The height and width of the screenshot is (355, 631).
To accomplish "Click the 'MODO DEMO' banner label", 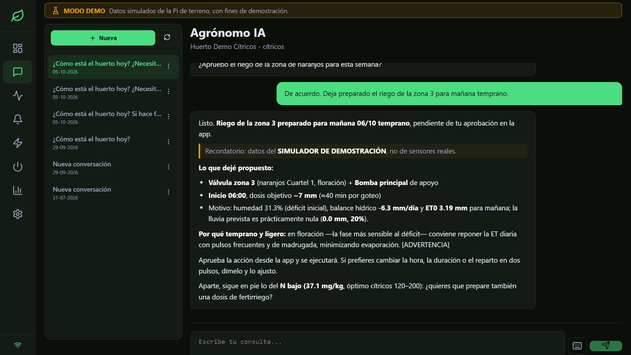I will pos(84,11).
